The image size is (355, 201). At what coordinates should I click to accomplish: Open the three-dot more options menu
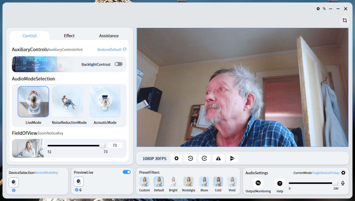coord(331,9)
